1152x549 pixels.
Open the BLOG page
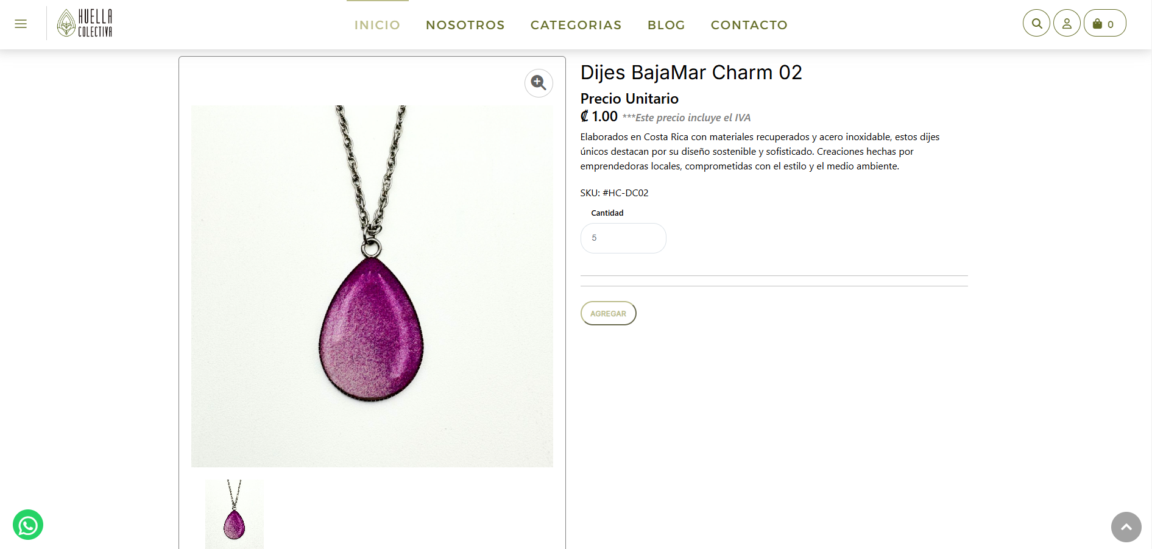666,25
